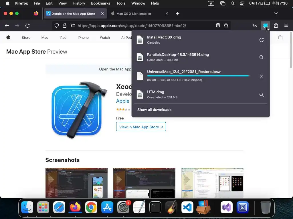This screenshot has height=219, width=293.
Task: Click the Spotlight search icon in menu bar
Action: [232, 3]
